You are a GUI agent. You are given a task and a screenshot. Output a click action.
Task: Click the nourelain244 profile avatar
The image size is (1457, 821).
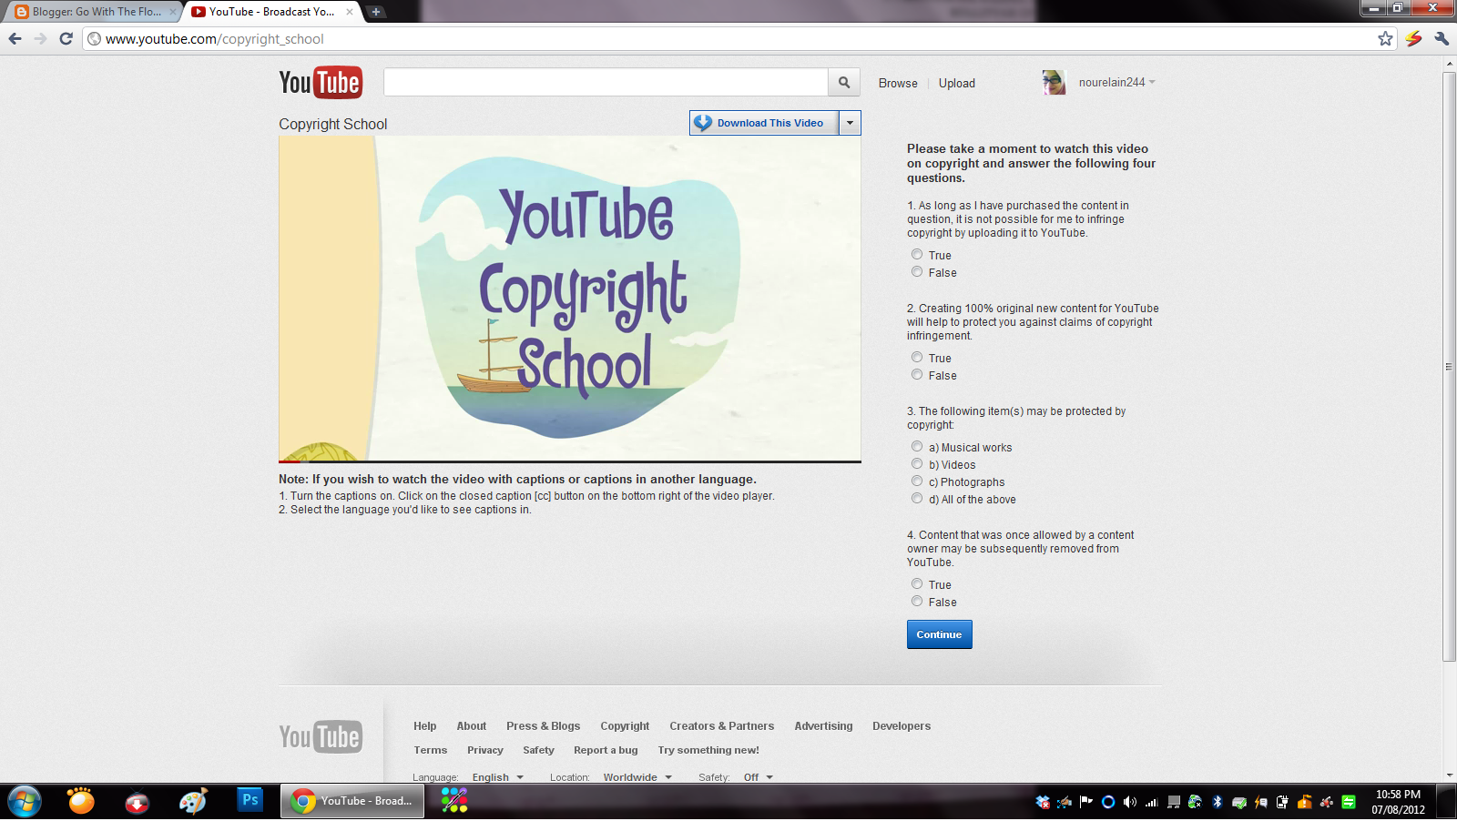(1054, 82)
